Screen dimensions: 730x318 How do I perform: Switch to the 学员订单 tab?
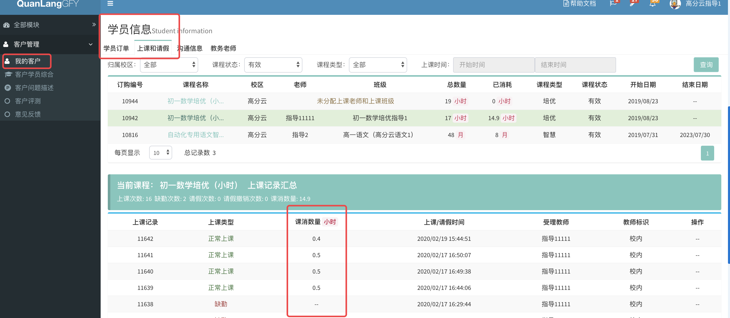116,49
